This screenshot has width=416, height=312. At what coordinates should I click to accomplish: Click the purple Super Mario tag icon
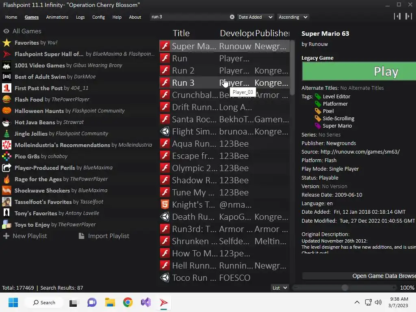click(x=318, y=126)
